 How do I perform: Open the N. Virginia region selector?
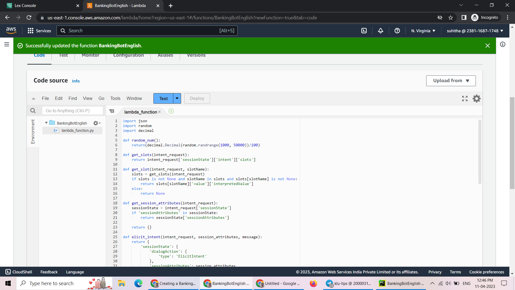point(423,31)
